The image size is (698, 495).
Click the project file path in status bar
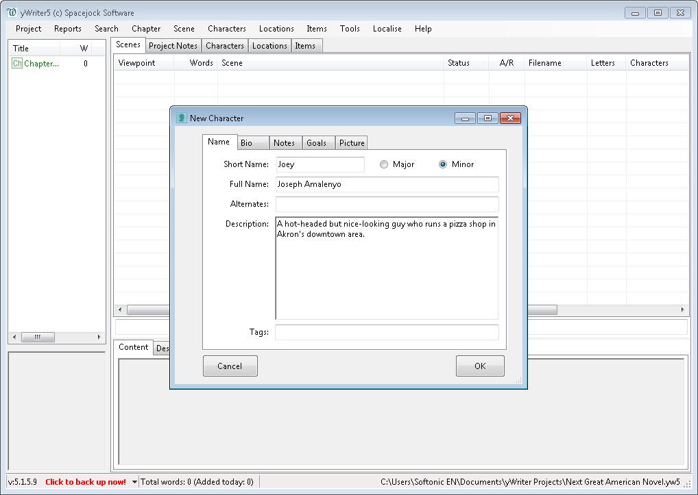click(x=530, y=482)
